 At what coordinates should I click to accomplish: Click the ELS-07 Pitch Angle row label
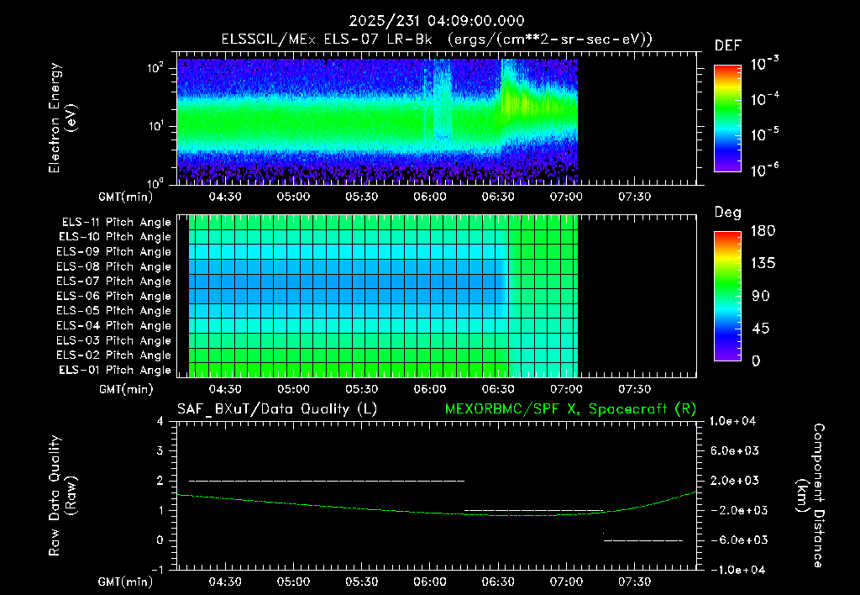(x=114, y=282)
